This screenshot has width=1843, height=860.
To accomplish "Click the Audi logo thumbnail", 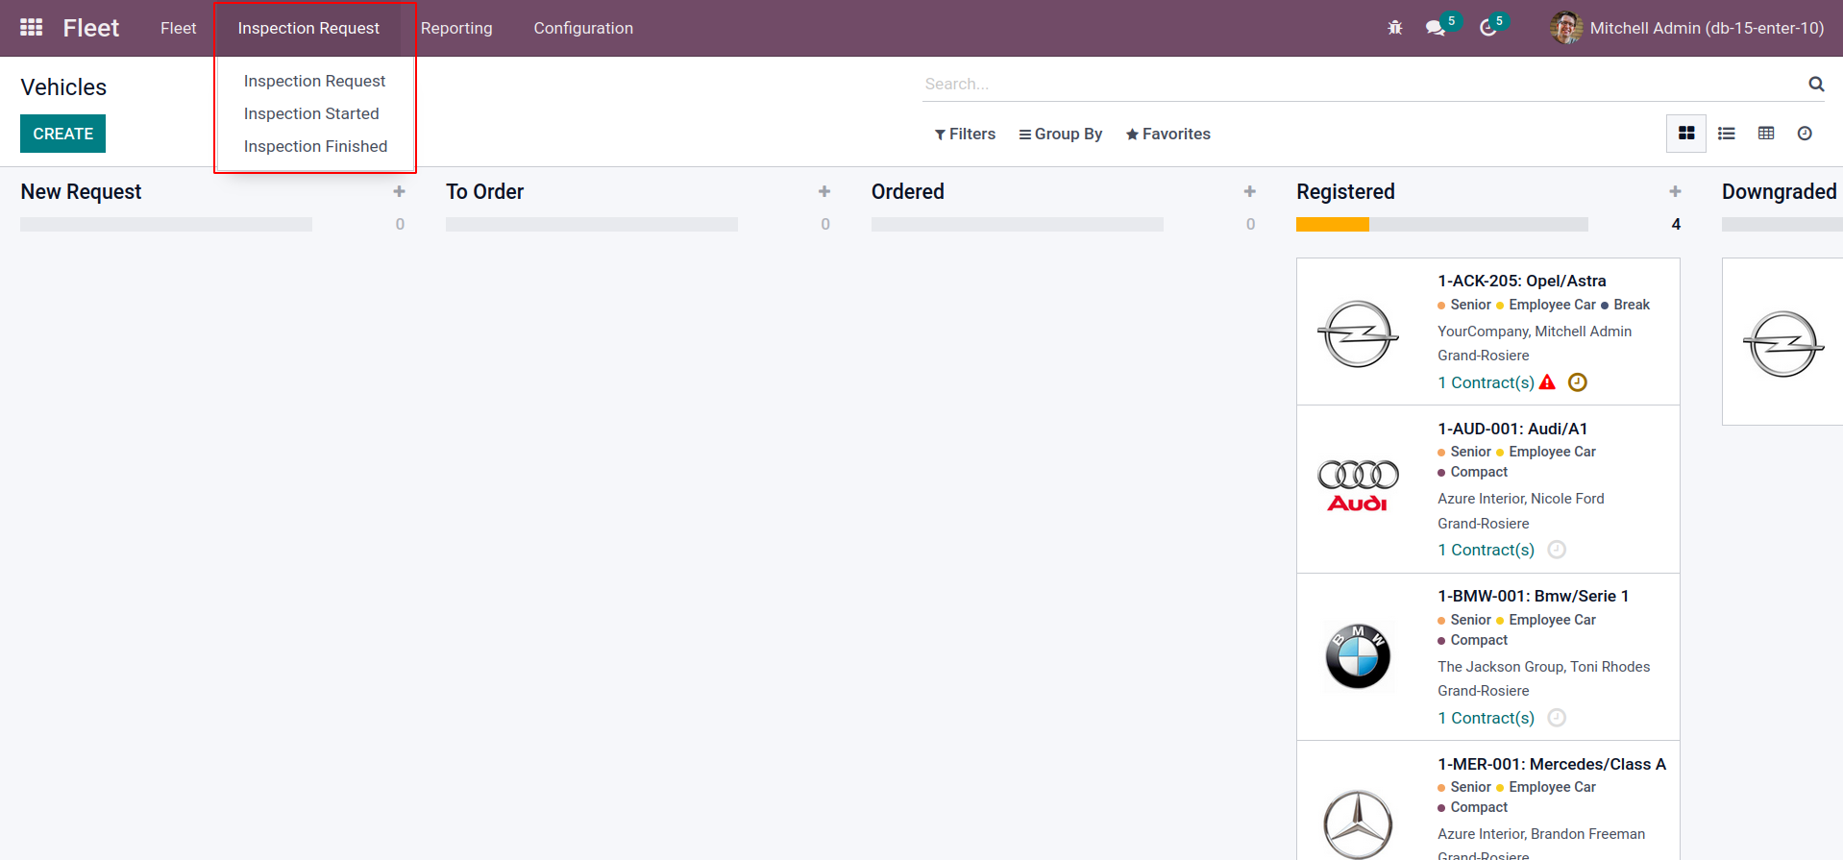I will point(1358,487).
